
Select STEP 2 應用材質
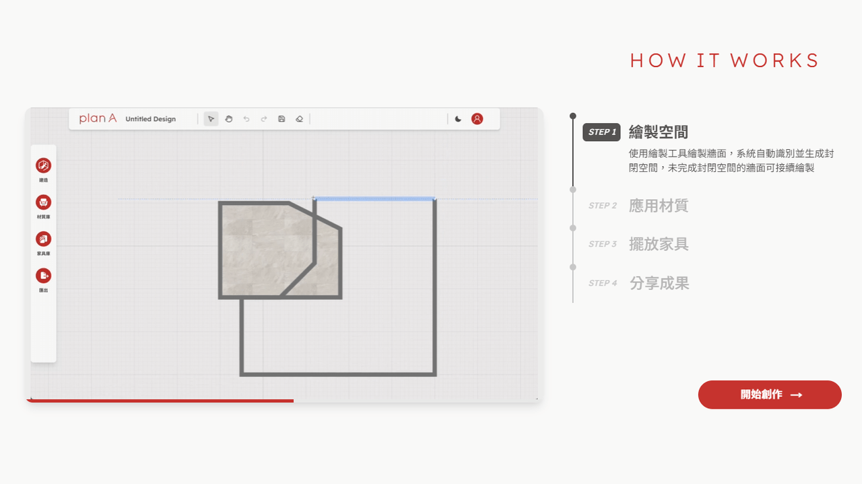click(x=658, y=206)
